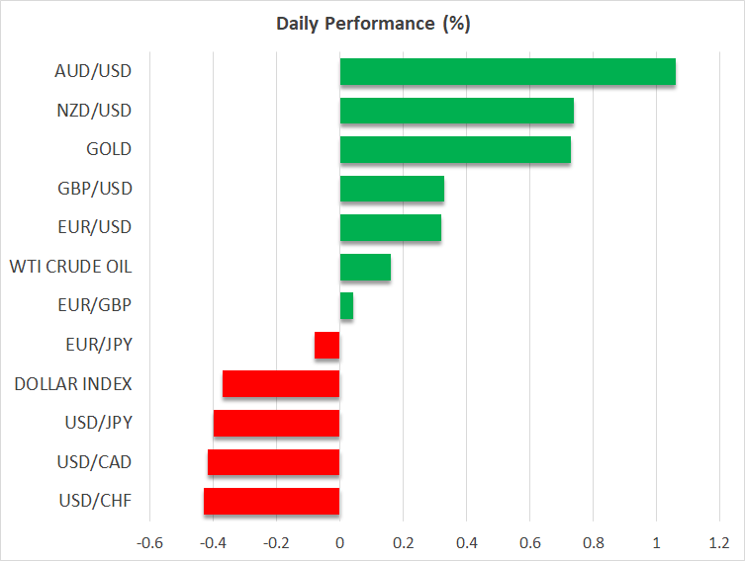Image resolution: width=745 pixels, height=561 pixels.
Task: Select the green AUD/USD bar
Action: pyautogui.click(x=508, y=72)
